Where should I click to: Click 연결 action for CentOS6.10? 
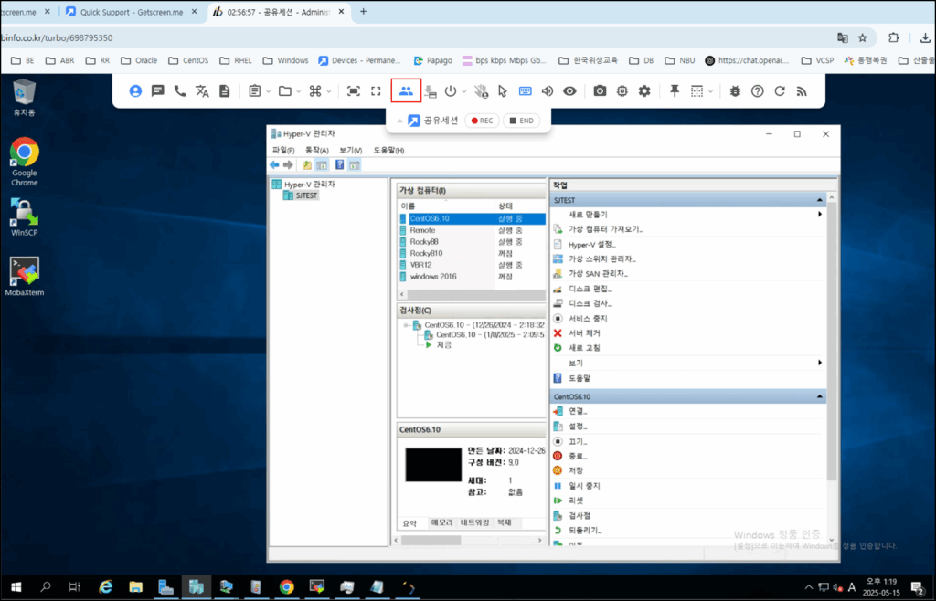click(x=578, y=411)
